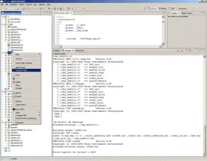Choose Close Project in context menu
The width and height of the screenshot is (207, 161).
(26, 105)
